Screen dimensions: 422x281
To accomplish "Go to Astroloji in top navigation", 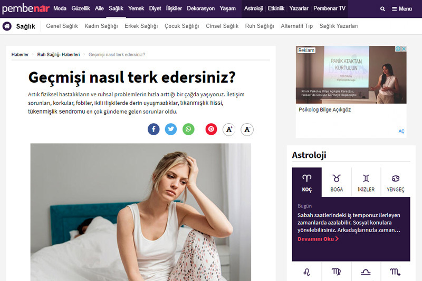I will pyautogui.click(x=253, y=8).
